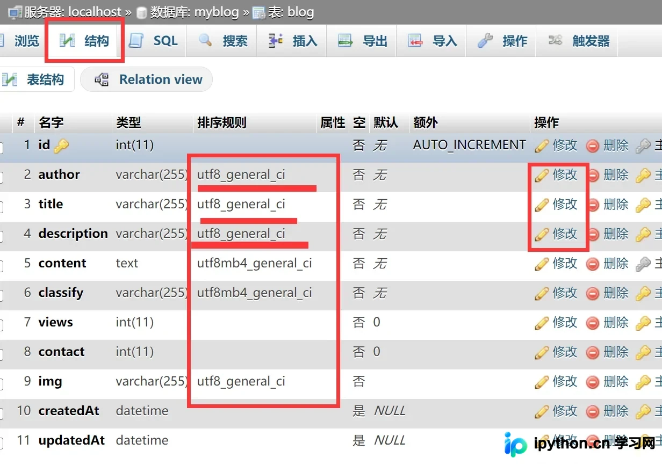
Task: Click the server icon in the breadcrumb
Action: (x=15, y=12)
